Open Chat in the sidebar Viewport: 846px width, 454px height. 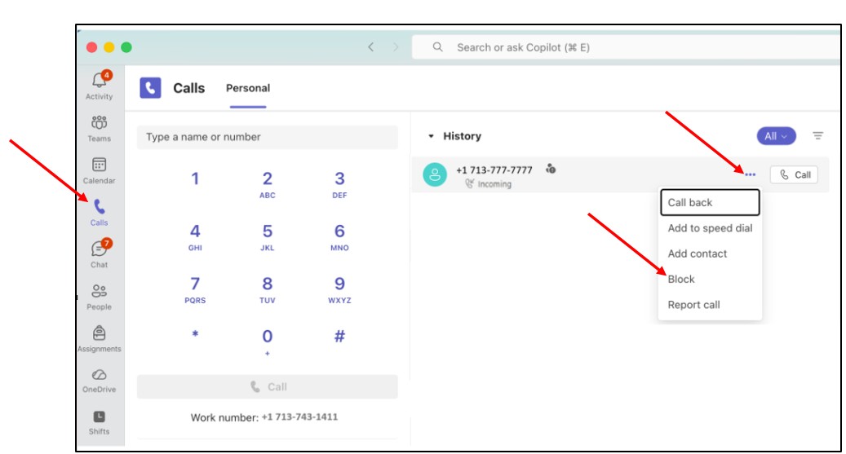[100, 254]
